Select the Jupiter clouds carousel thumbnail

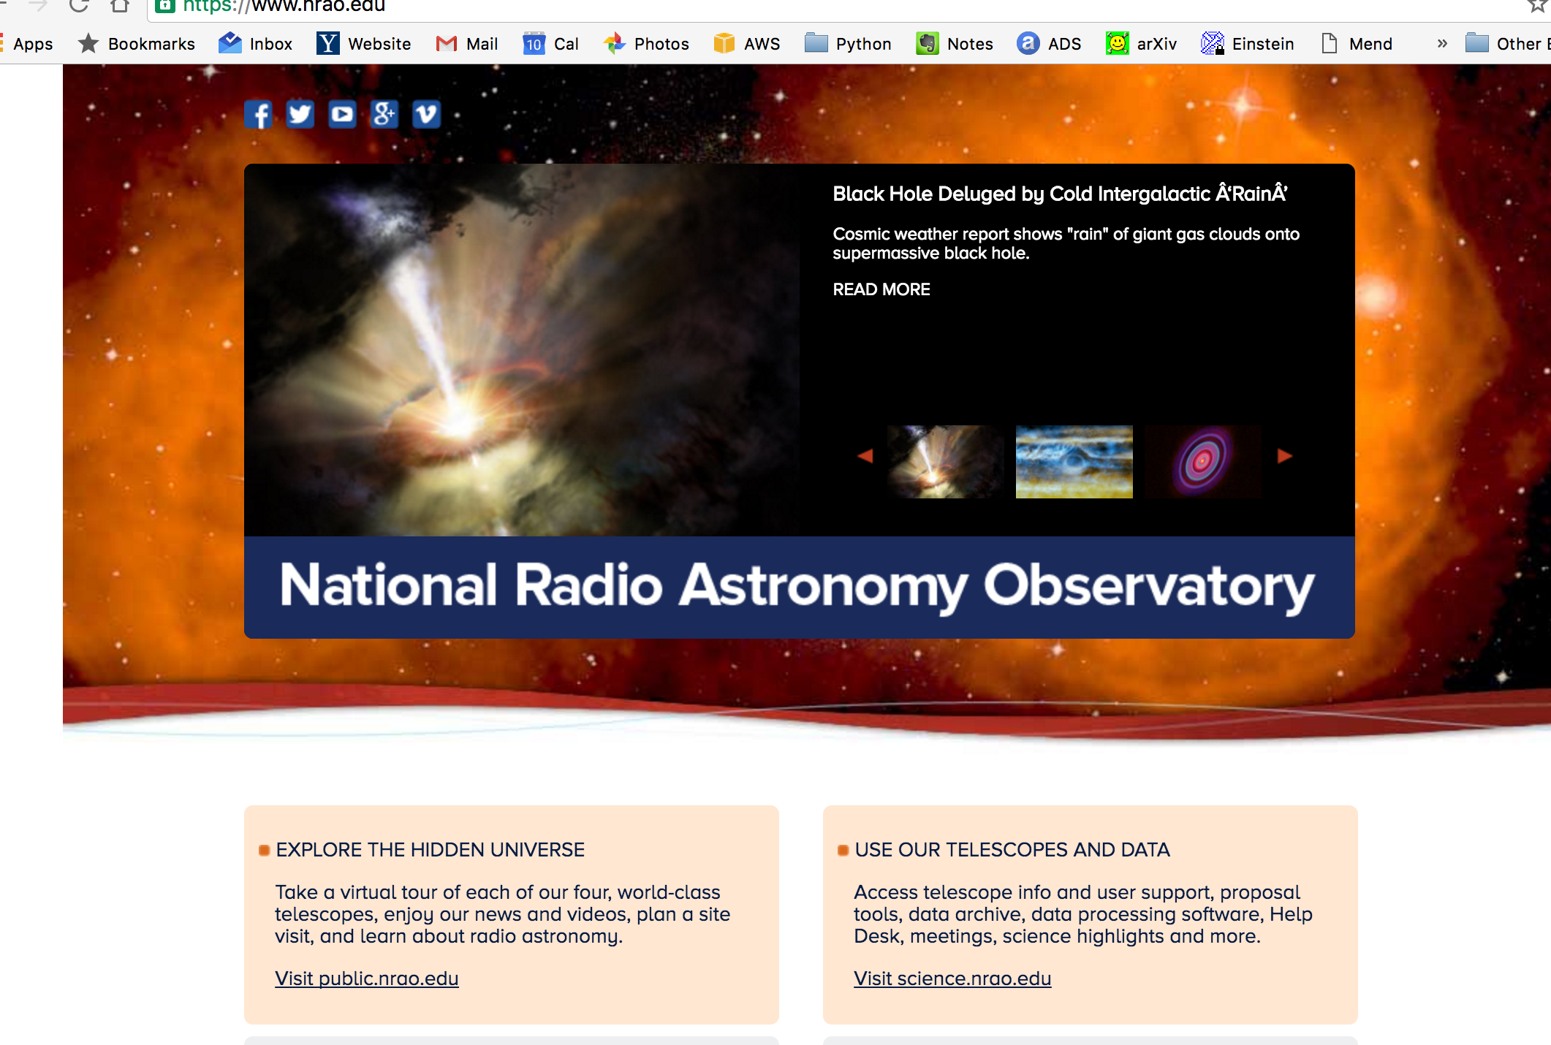click(x=1074, y=462)
